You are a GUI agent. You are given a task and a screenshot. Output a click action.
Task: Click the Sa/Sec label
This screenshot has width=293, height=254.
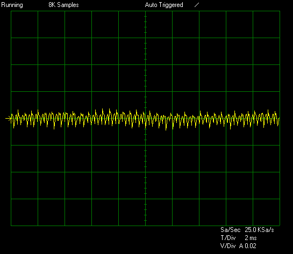(x=230, y=230)
